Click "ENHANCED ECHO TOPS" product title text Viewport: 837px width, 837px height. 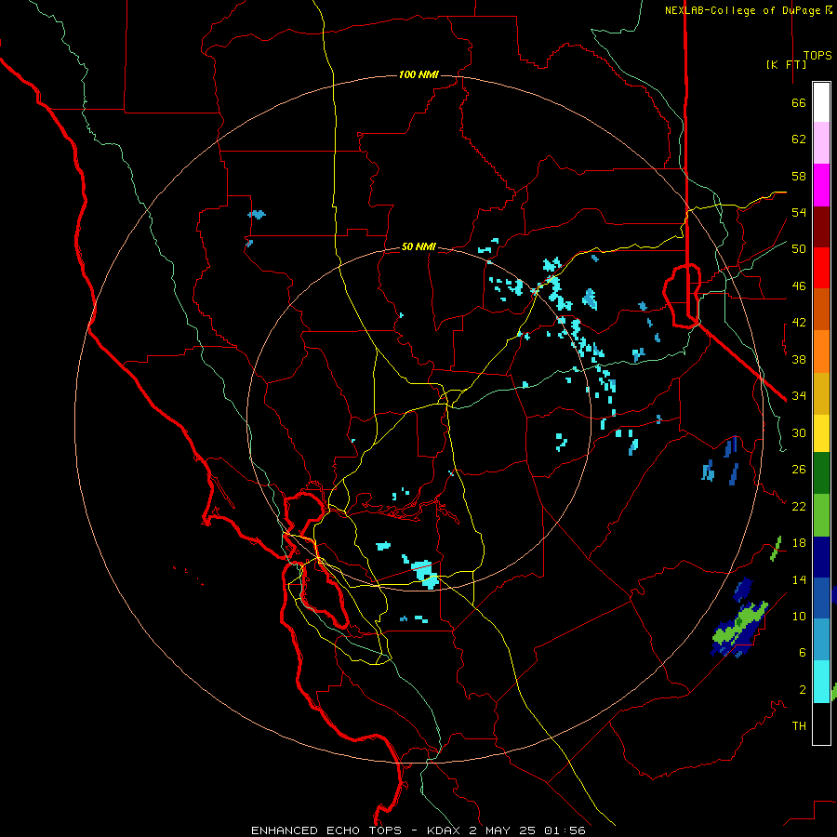326,830
